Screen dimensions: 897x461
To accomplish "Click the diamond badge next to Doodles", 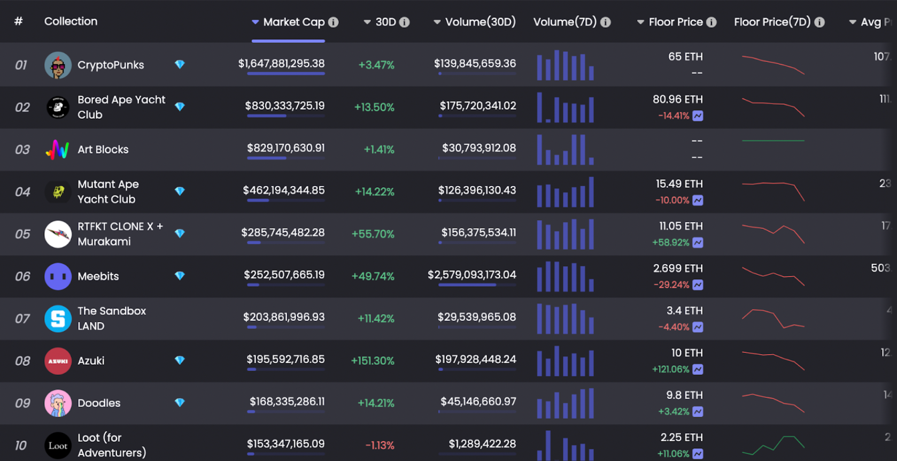I will point(180,403).
